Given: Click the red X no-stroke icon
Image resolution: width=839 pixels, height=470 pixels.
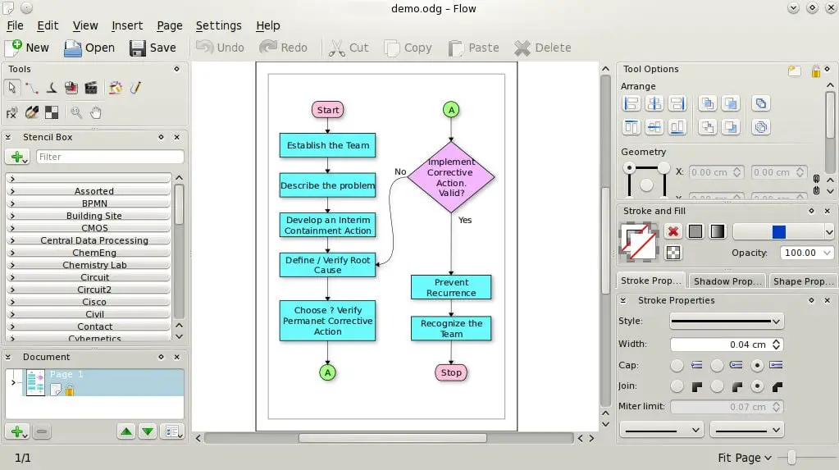Looking at the screenshot, I should pos(673,231).
